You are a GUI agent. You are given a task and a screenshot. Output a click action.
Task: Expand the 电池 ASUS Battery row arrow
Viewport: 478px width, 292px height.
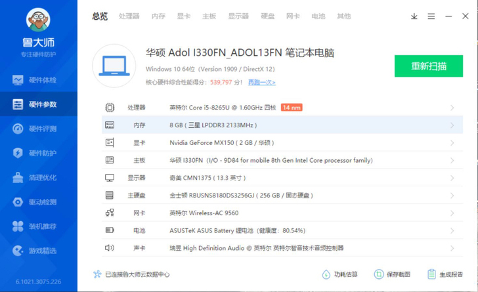click(452, 231)
